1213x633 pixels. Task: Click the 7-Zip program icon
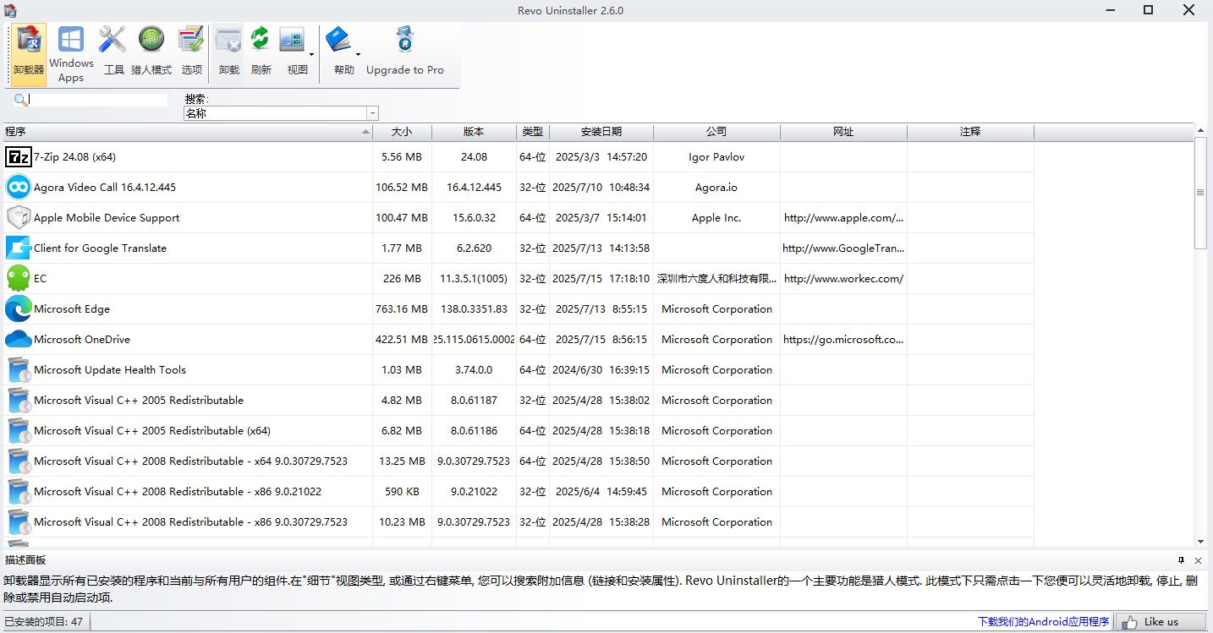click(x=18, y=157)
